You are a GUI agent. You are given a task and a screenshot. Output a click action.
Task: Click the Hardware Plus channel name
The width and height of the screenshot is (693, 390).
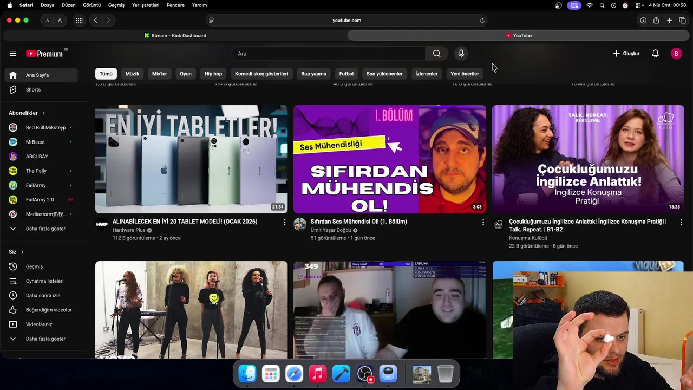pyautogui.click(x=129, y=230)
